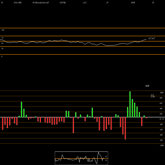Click the MR axis label 80
The width and height of the screenshot is (165, 165).
tap(161, 98)
